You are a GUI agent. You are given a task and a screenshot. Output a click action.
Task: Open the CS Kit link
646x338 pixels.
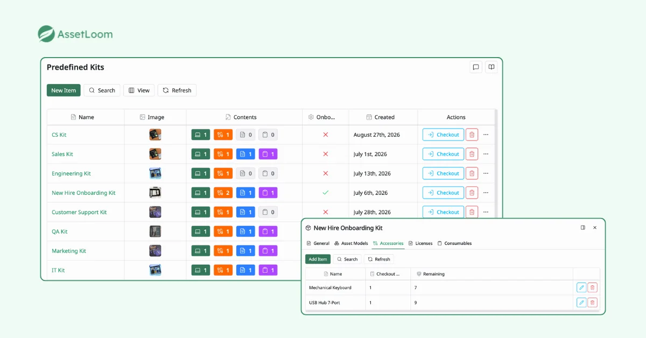point(59,135)
